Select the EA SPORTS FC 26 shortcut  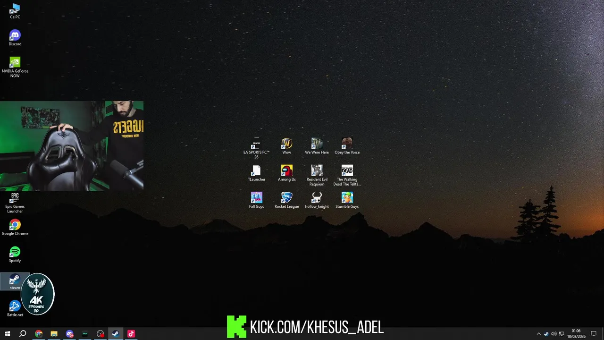pyautogui.click(x=256, y=148)
